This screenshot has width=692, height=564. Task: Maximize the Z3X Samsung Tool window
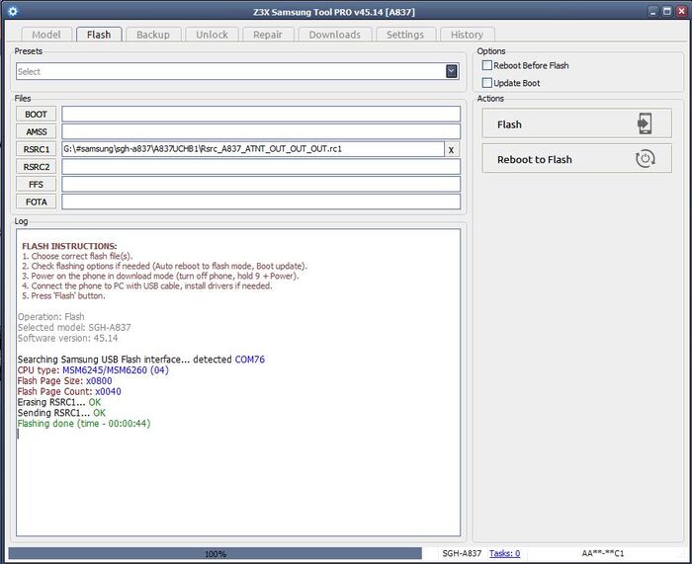click(667, 12)
